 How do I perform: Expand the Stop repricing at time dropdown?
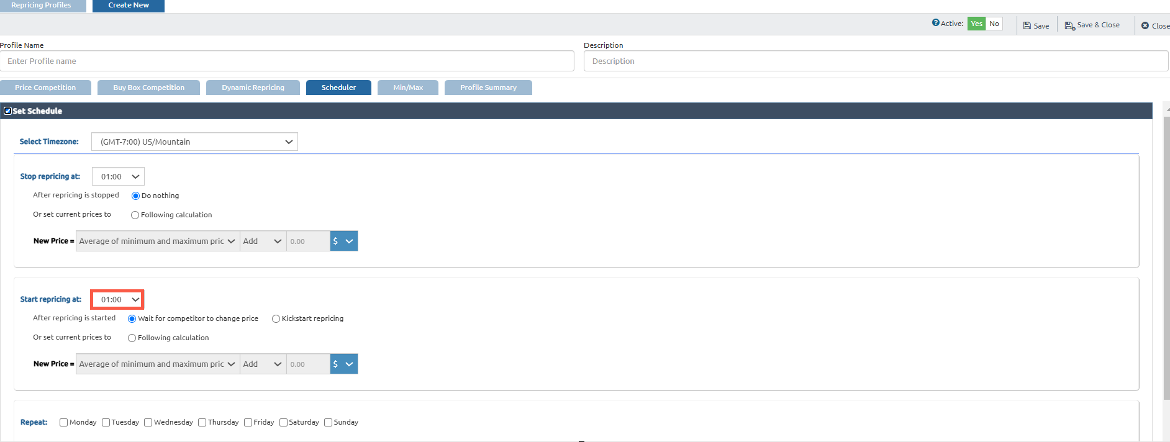click(x=118, y=177)
